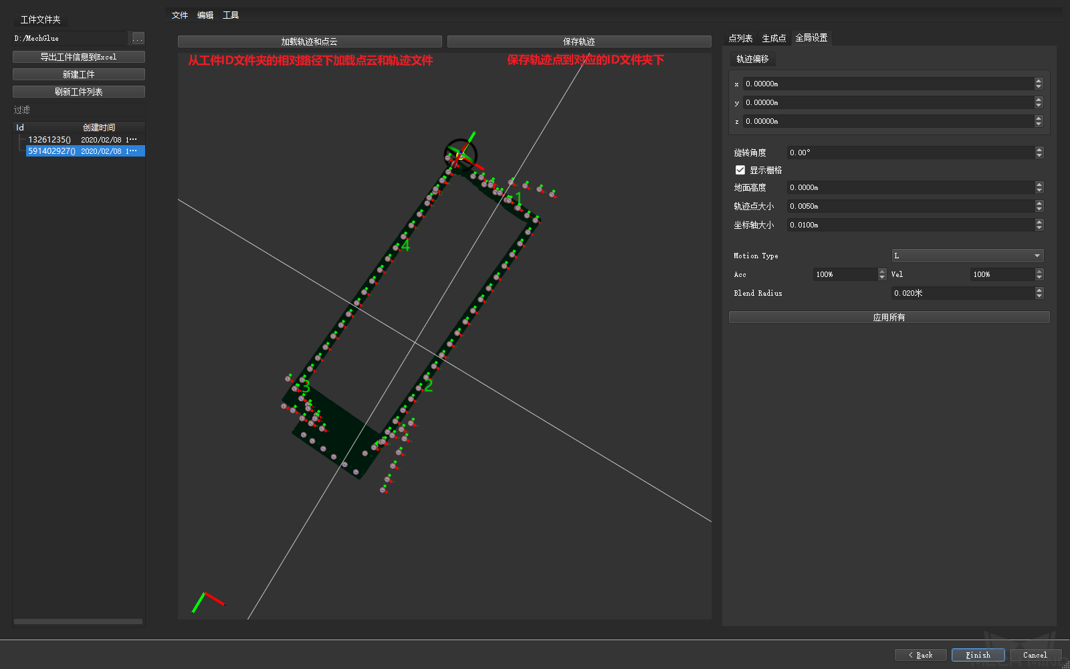Adjust the y offset stepper

[1039, 102]
